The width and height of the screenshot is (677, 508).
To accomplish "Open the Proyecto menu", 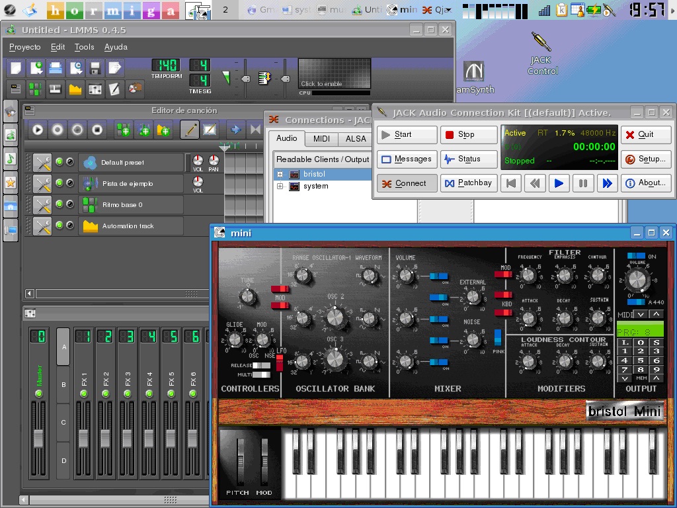I will point(25,47).
